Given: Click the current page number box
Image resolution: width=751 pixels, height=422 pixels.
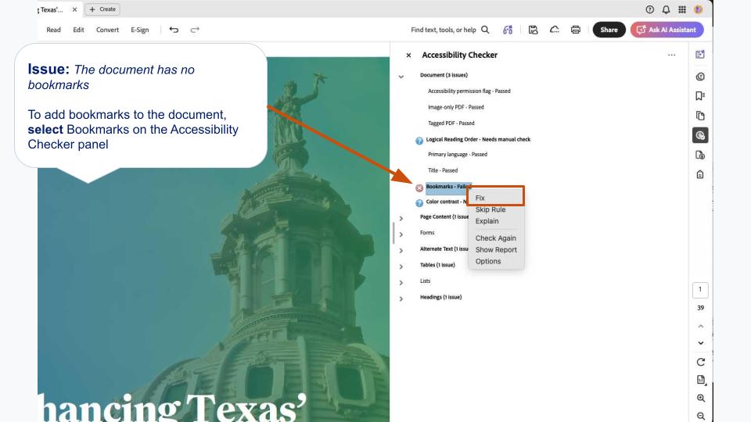Looking at the screenshot, I should pos(700,289).
